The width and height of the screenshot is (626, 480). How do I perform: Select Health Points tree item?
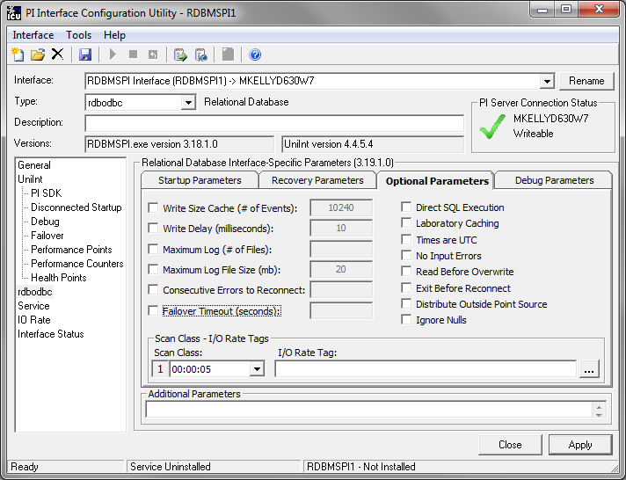click(59, 278)
